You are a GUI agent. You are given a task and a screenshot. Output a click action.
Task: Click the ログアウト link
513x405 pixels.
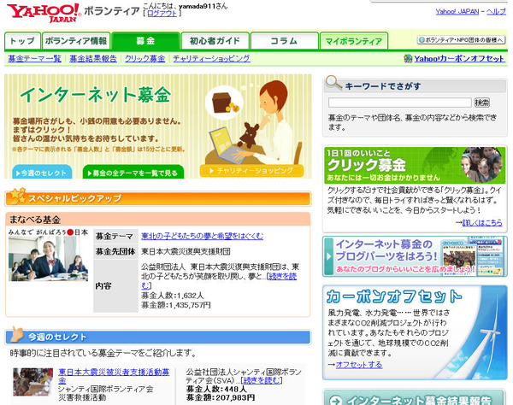162,14
